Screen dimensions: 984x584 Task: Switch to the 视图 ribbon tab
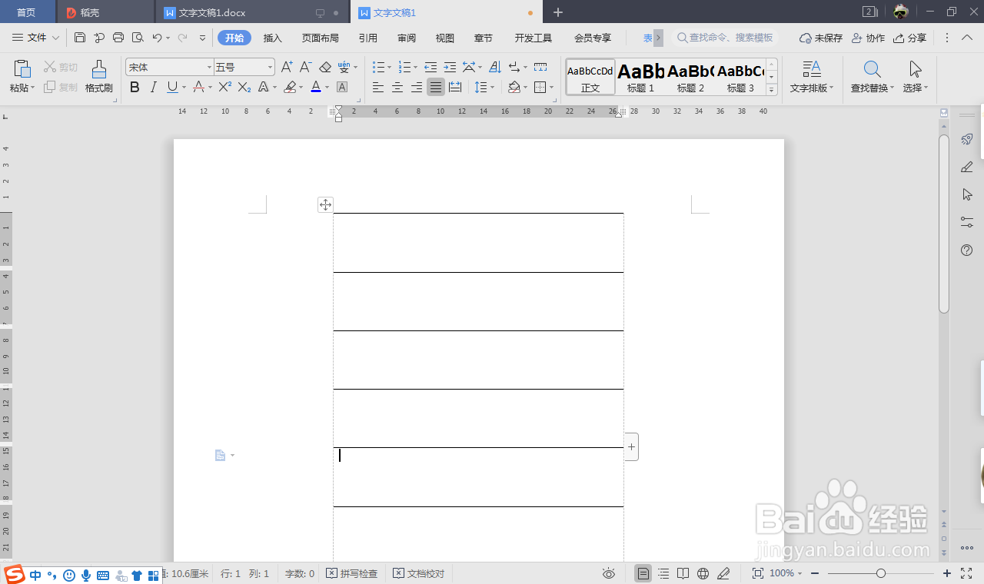coord(444,38)
